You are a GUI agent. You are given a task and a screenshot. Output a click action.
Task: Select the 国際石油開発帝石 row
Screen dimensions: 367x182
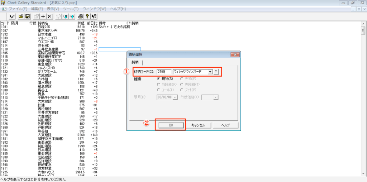[x=49, y=53]
